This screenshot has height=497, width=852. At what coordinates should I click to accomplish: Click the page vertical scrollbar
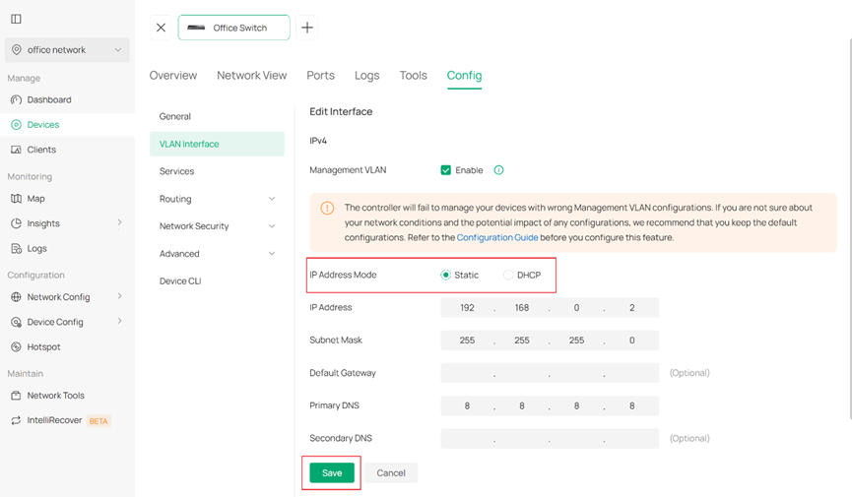850,228
